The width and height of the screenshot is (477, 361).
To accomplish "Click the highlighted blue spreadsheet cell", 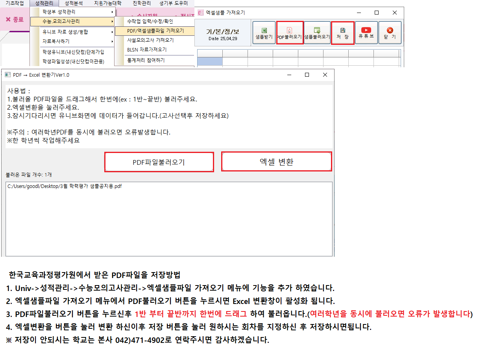I will pos(210,61).
